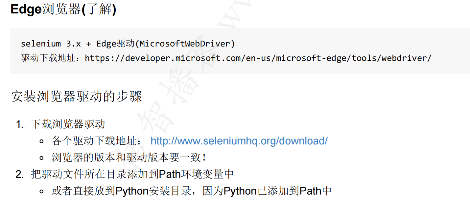
Task: Click the Microsoft developer webdriver URL text
Action: tap(258, 58)
